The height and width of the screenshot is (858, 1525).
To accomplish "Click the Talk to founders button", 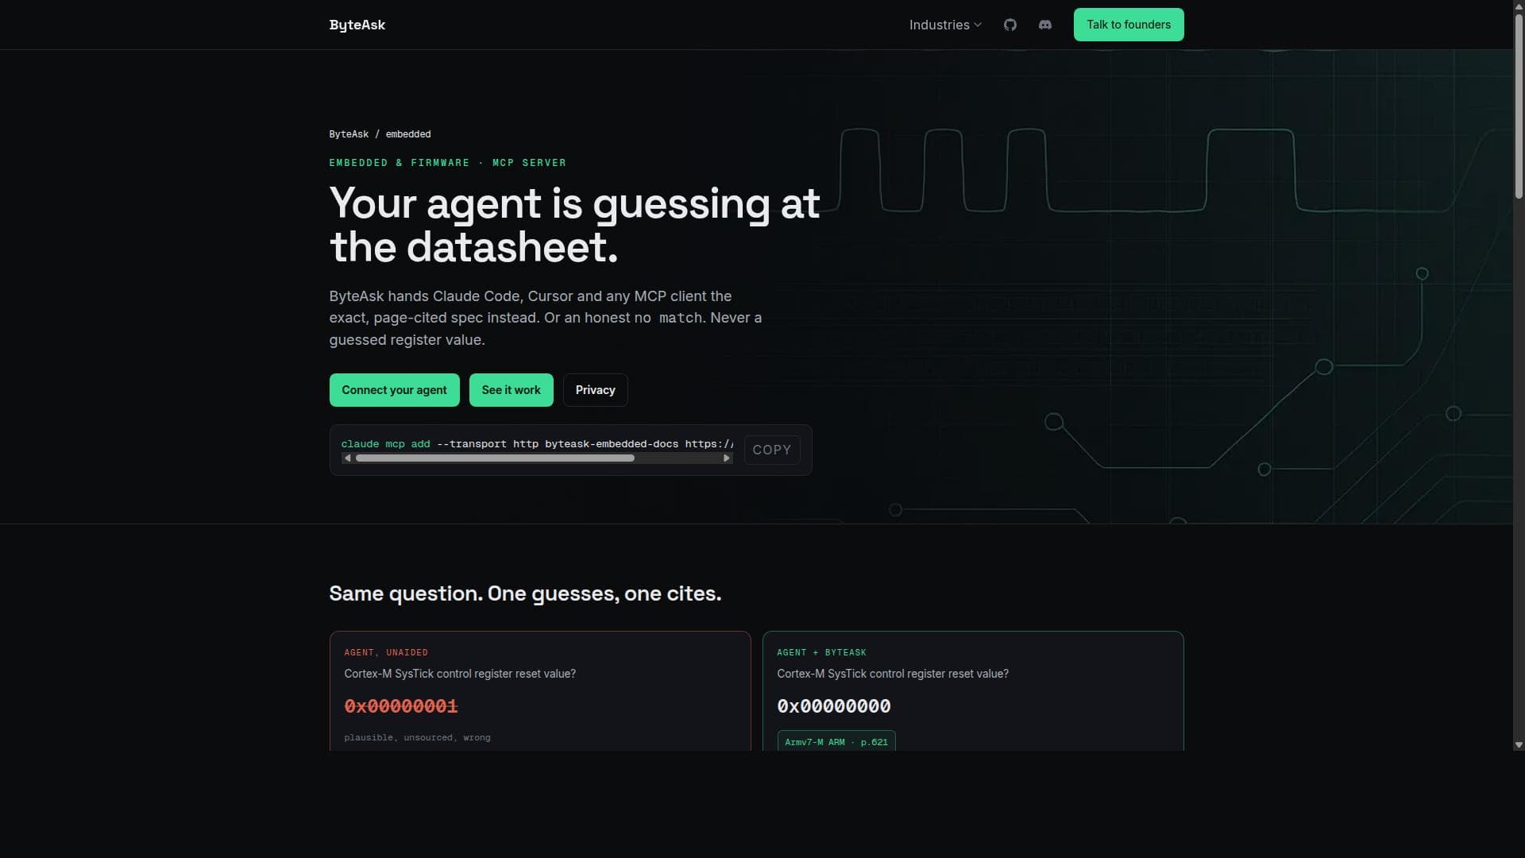I will click(1129, 25).
